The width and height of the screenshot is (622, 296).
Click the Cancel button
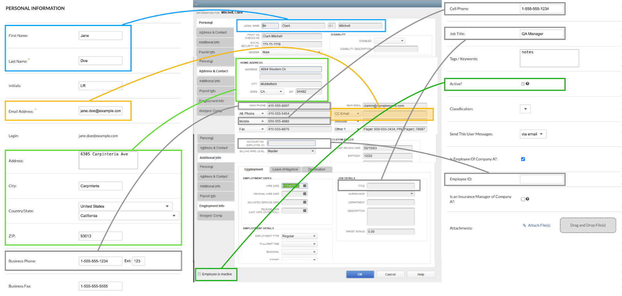(390, 274)
